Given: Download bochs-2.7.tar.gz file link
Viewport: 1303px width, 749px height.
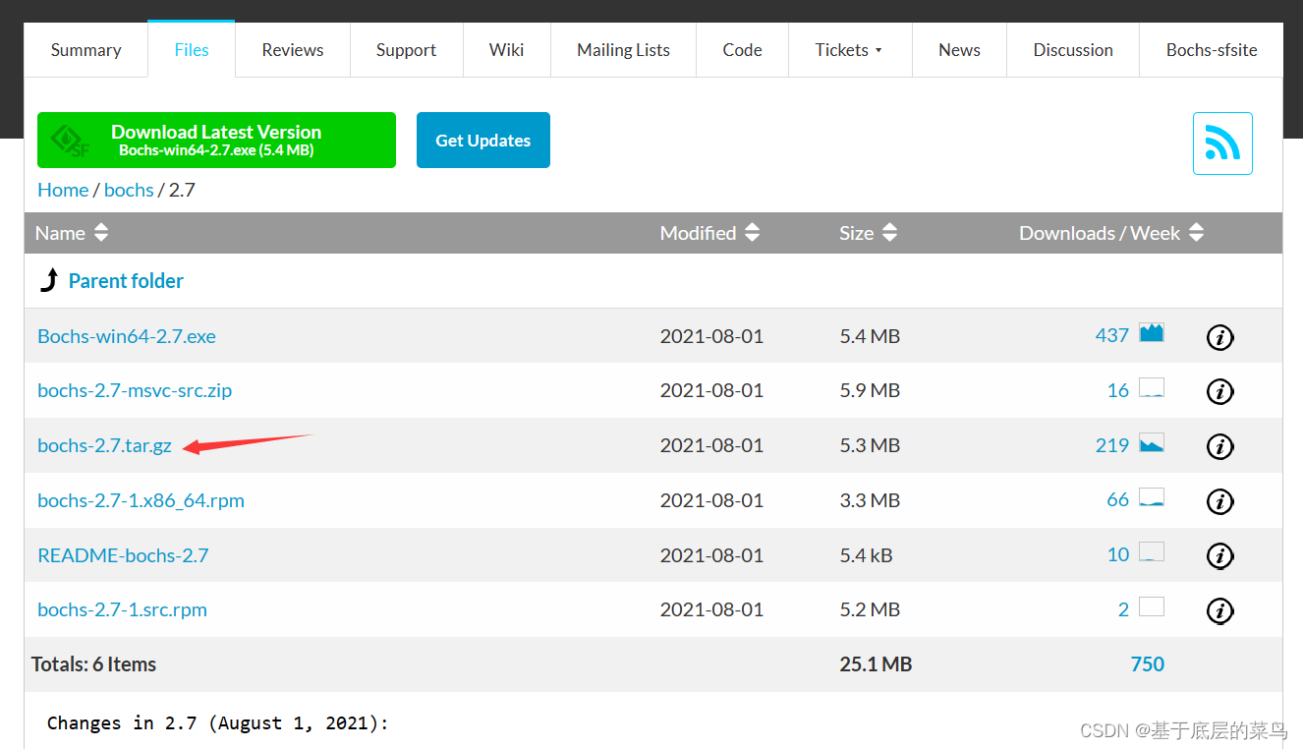Looking at the screenshot, I should point(104,445).
